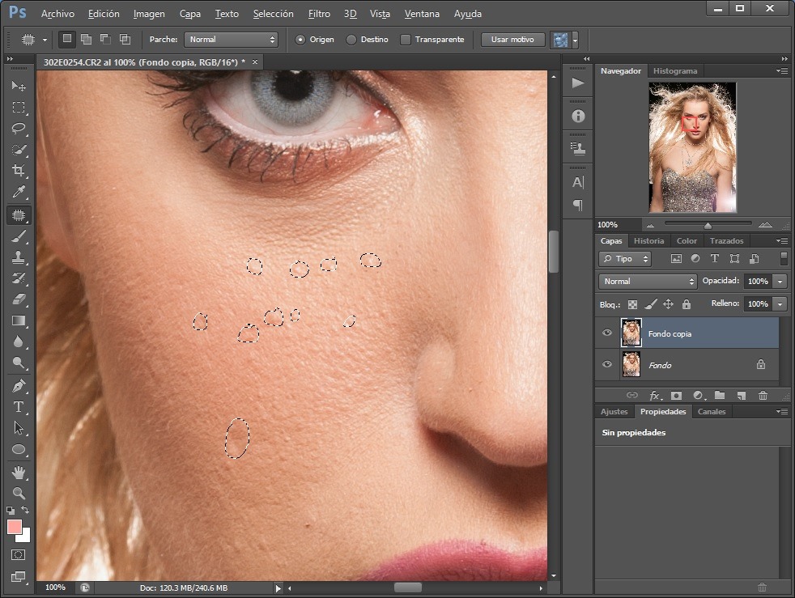Select the Crop tool

point(19,171)
